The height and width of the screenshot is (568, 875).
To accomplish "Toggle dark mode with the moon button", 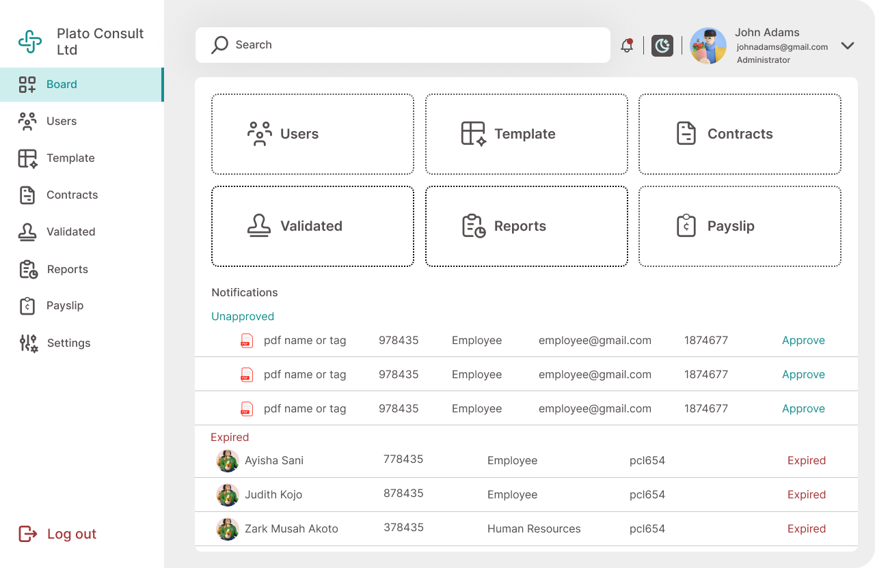I will tap(662, 46).
